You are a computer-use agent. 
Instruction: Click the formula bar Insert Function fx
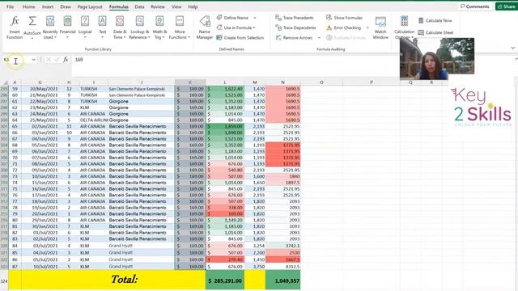[x=66, y=60]
